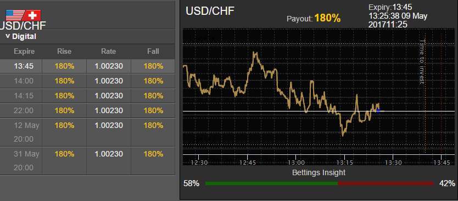The image size is (458, 201).
Task: Select the 14:15 expiry time
Action: (x=24, y=96)
